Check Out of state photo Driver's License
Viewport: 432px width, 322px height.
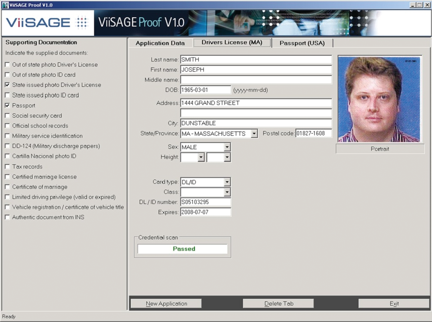coord(7,65)
